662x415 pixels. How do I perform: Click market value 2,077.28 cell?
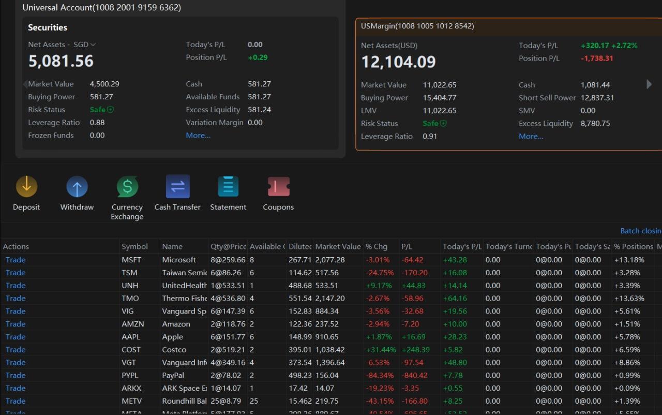[330, 260]
